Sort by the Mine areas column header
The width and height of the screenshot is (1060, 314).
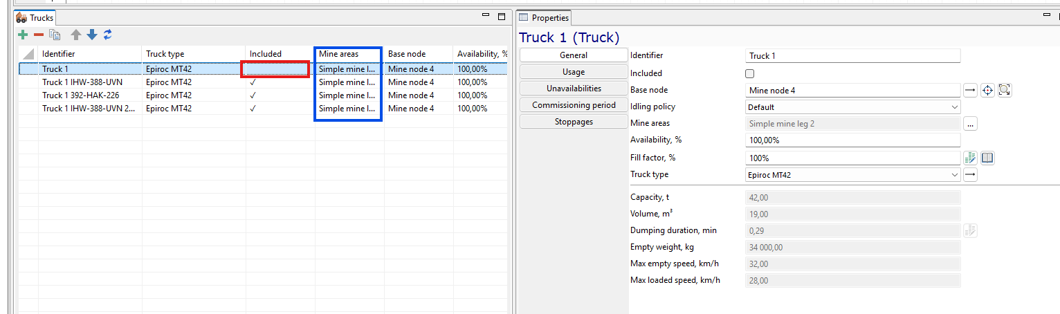[348, 54]
